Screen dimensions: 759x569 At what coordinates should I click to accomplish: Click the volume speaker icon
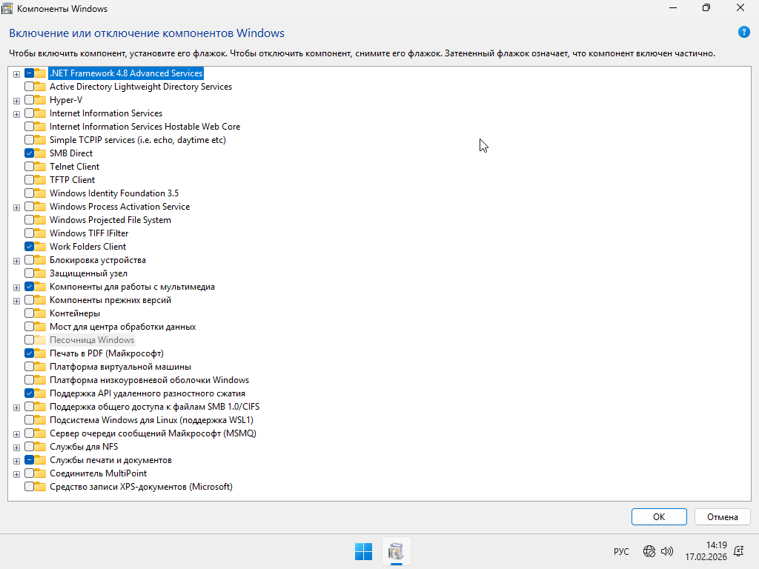point(667,551)
